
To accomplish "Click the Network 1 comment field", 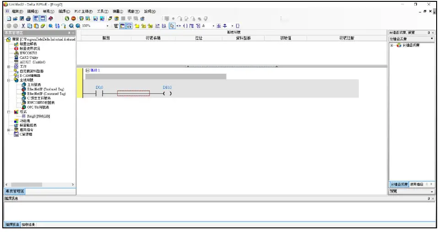I will (x=156, y=76).
